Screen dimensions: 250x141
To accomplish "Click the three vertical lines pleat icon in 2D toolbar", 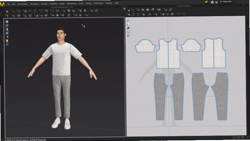I will (159, 10).
